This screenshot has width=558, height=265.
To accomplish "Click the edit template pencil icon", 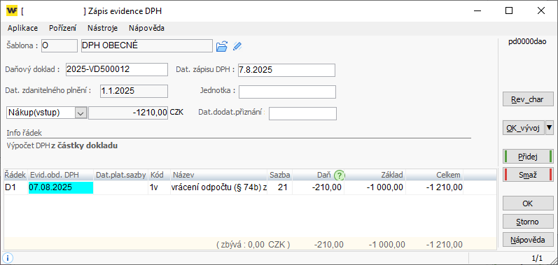I will tap(237, 46).
